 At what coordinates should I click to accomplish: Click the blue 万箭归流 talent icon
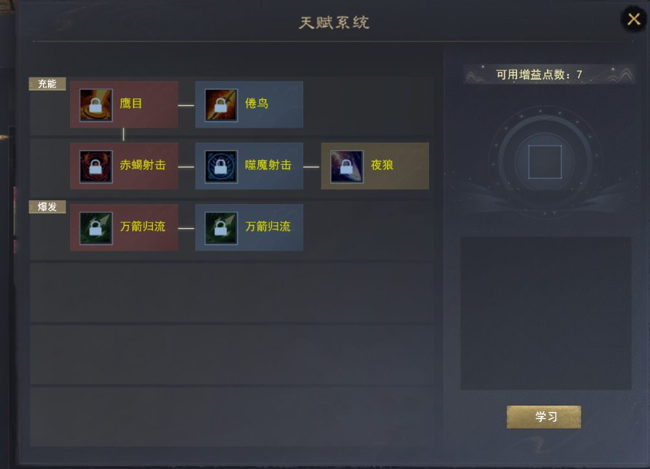(x=221, y=228)
